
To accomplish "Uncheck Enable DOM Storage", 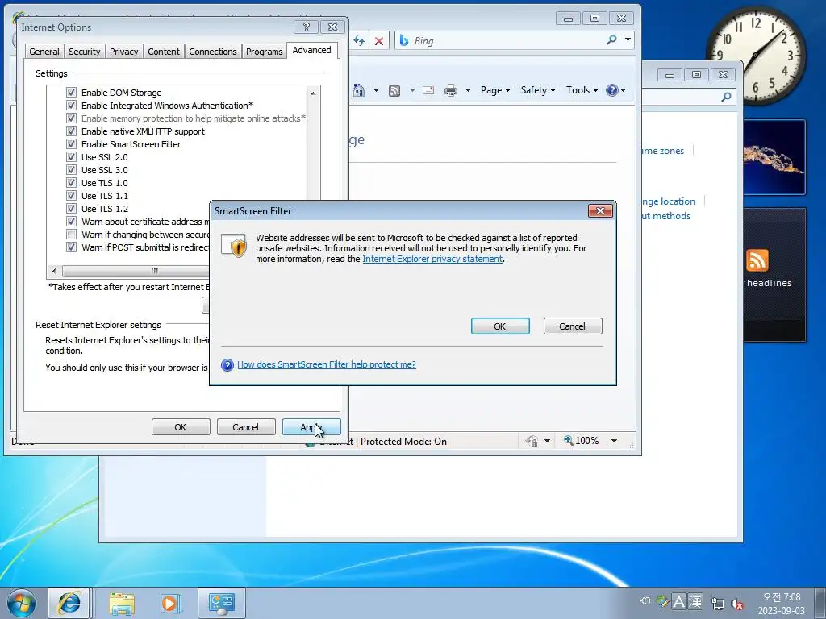I will pyautogui.click(x=71, y=93).
